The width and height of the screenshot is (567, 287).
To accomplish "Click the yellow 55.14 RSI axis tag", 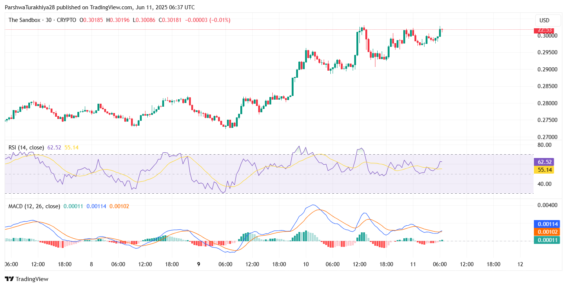I will pyautogui.click(x=544, y=170).
